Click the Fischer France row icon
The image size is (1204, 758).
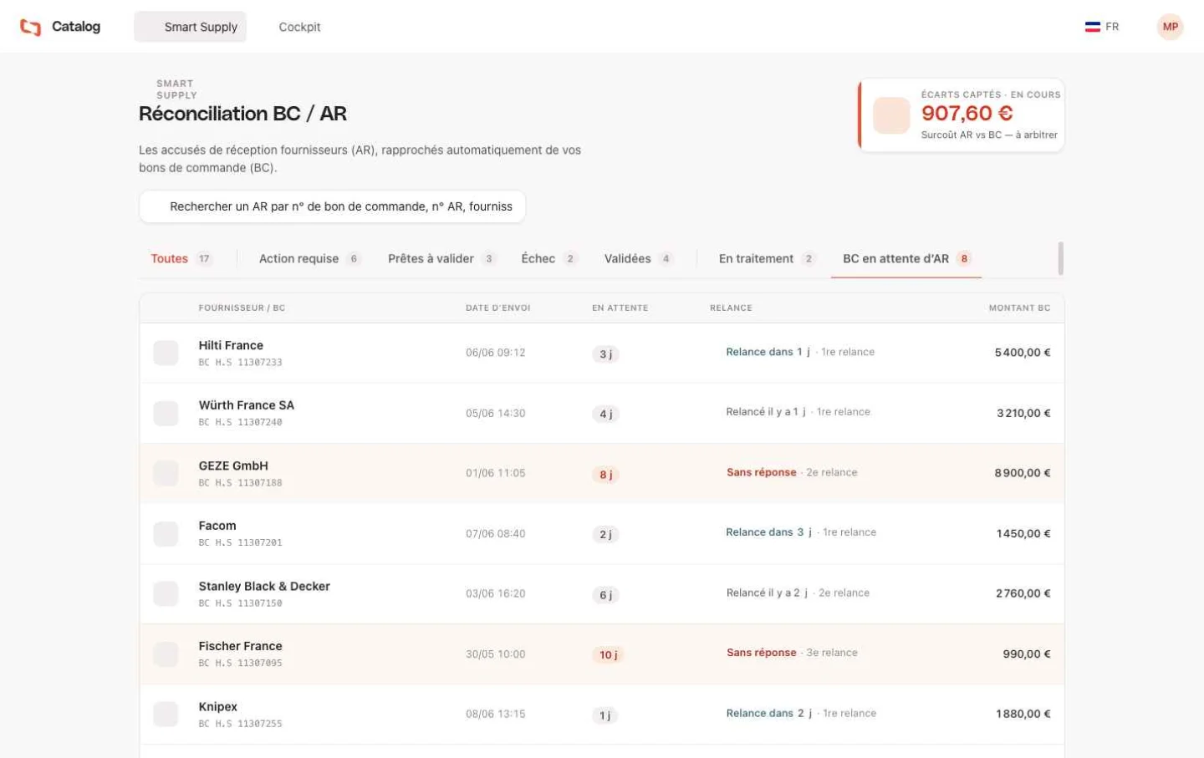(x=166, y=654)
